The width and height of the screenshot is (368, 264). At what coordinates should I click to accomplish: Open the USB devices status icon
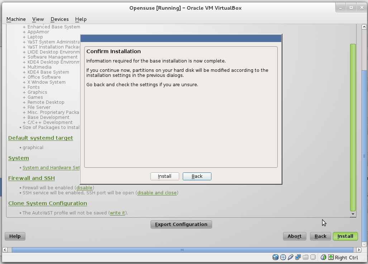pos(291,257)
